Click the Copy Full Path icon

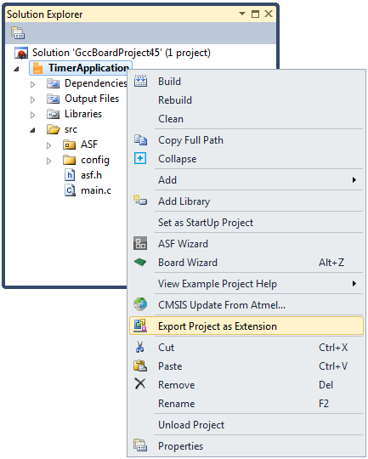tap(140, 140)
